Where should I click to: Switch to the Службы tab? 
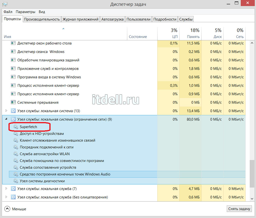186,19
